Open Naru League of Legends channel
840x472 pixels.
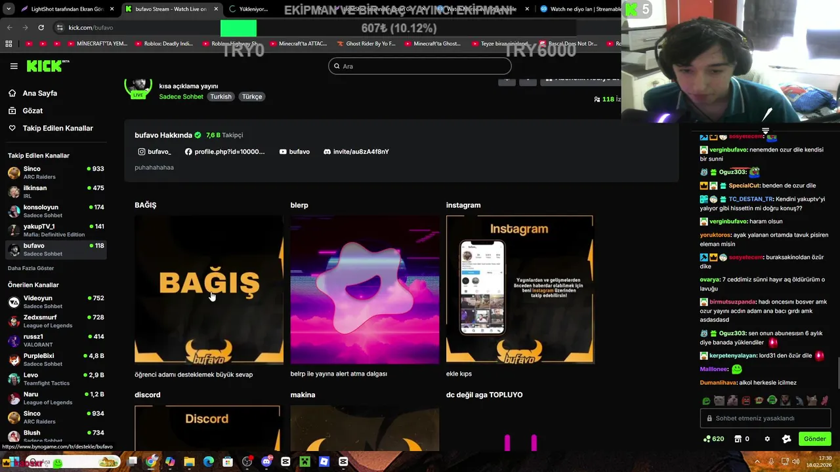tap(56, 398)
